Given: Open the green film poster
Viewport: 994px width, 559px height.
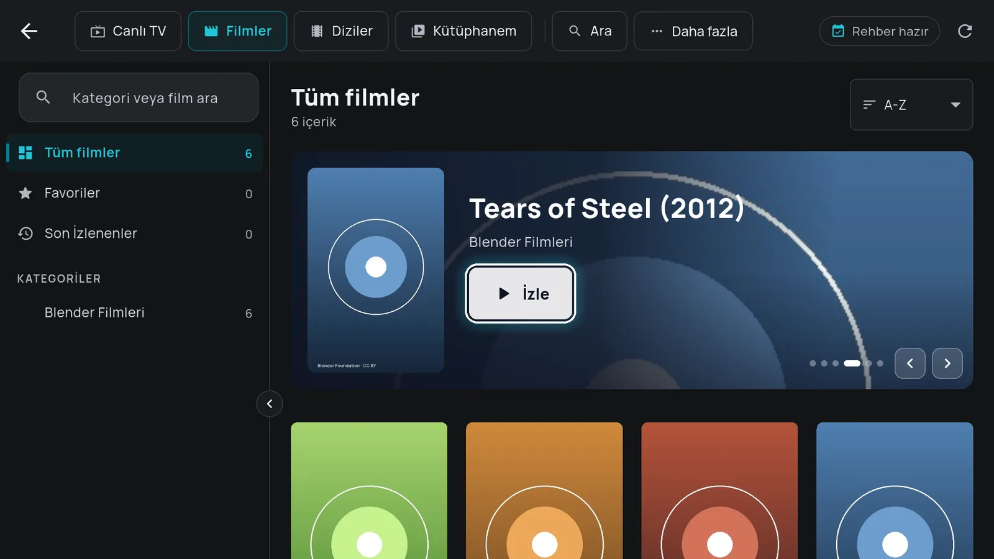Looking at the screenshot, I should [x=369, y=491].
